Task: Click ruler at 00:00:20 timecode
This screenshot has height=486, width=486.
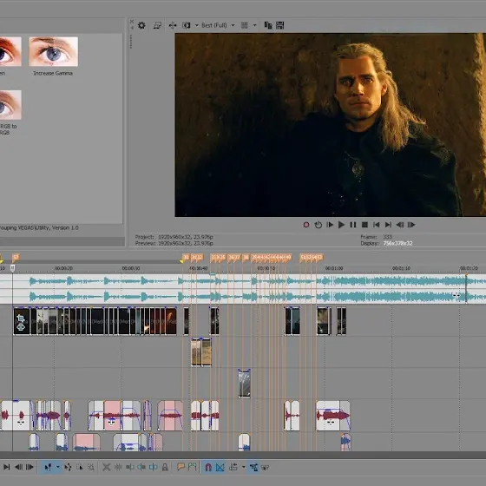Action: (x=63, y=268)
